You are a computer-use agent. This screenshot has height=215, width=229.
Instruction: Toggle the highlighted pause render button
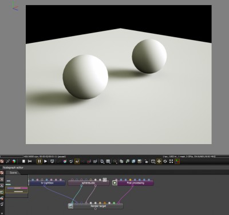pos(40,161)
